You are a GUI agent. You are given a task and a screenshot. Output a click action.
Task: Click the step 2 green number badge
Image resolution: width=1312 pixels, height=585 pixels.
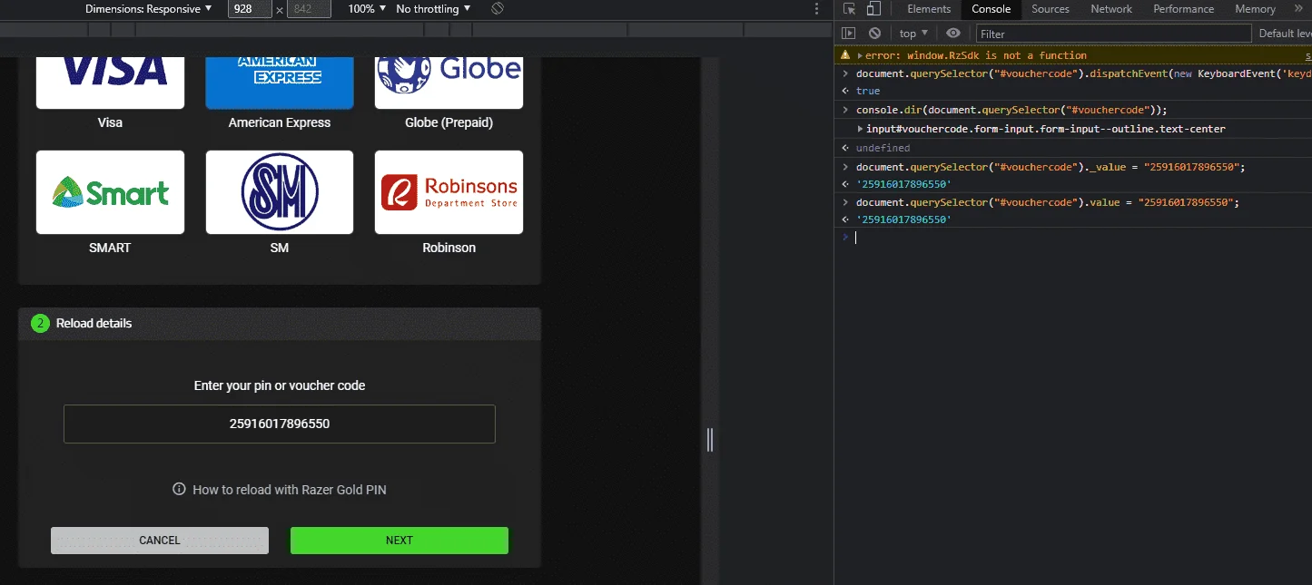tap(40, 323)
